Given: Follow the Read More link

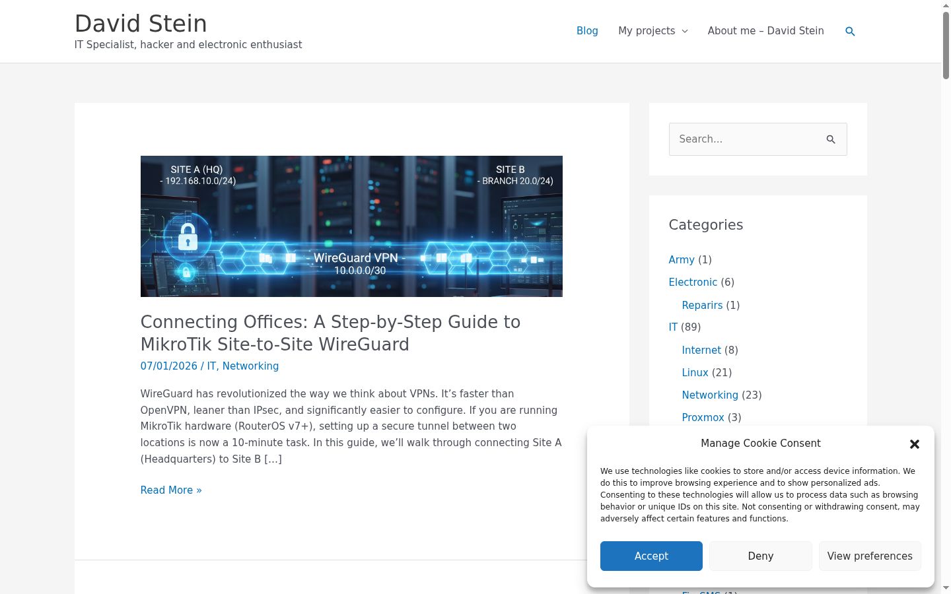Looking at the screenshot, I should coord(171,490).
